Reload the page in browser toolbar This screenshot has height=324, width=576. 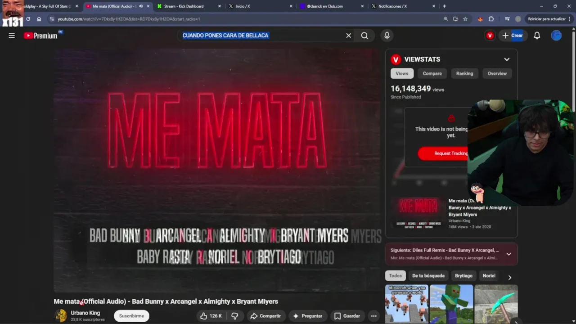[x=28, y=19]
